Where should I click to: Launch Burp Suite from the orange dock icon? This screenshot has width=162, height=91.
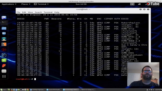(4, 44)
